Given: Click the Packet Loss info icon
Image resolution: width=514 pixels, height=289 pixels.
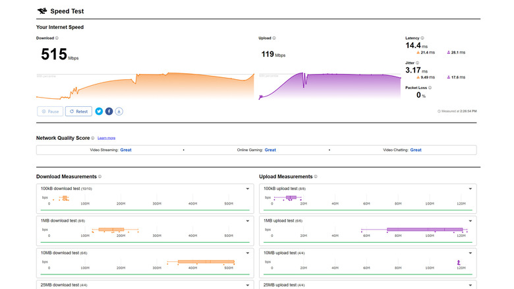Looking at the screenshot, I should (430, 87).
